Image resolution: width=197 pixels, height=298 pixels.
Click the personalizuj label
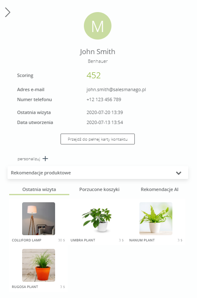pos(29,159)
